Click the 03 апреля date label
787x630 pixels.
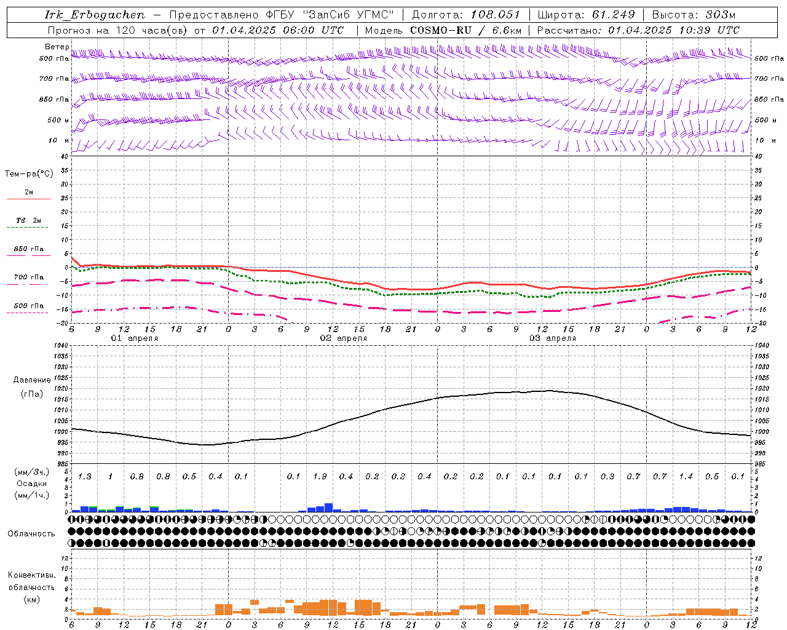553,338
